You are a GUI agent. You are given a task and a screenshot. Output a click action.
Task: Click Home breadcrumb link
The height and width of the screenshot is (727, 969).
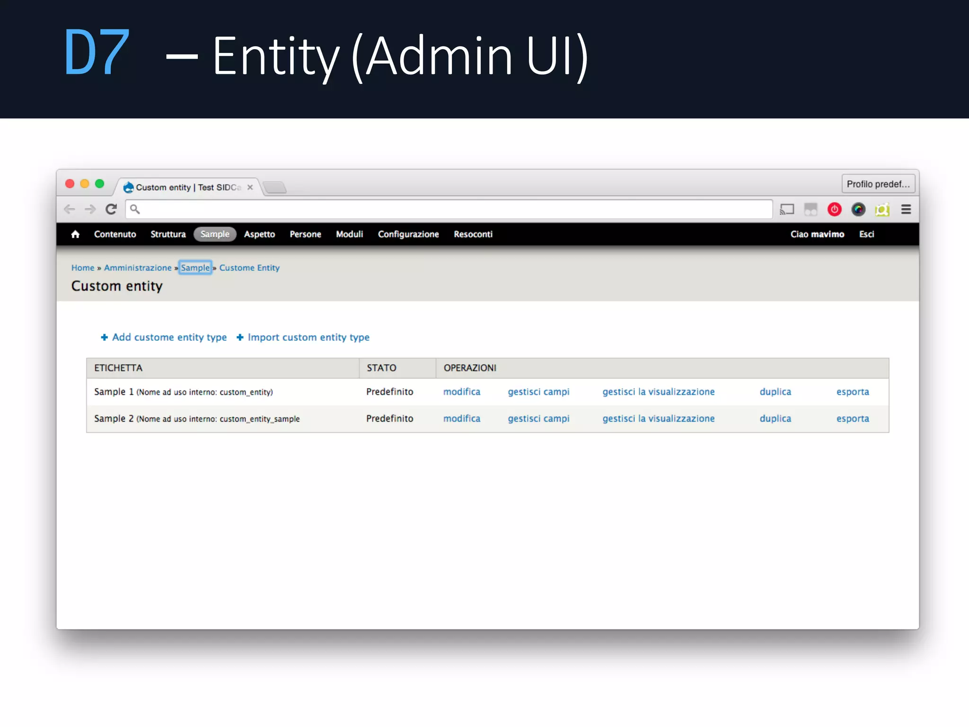point(83,268)
